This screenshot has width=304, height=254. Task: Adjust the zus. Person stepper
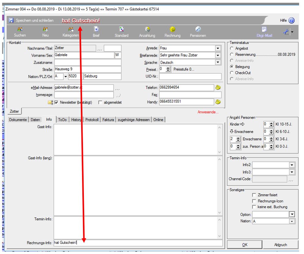coord(238,146)
